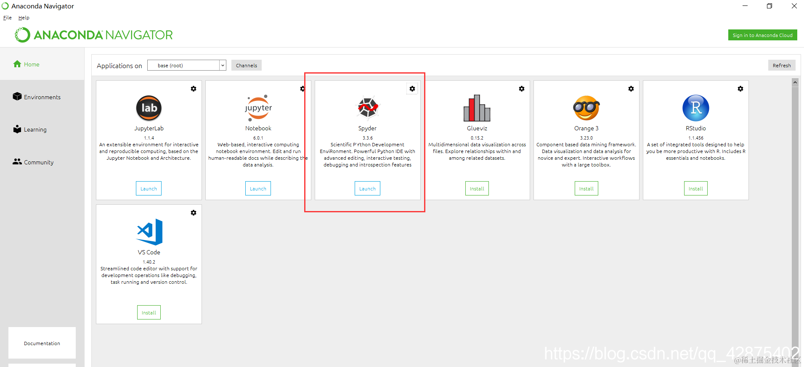Open Jupyter Notebook gear options
The image size is (804, 367).
pyautogui.click(x=302, y=89)
